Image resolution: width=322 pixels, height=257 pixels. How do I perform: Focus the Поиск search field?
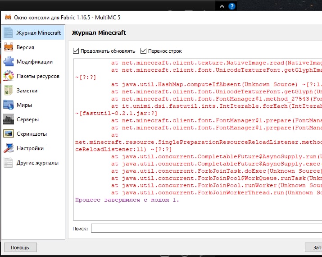coord(206,228)
